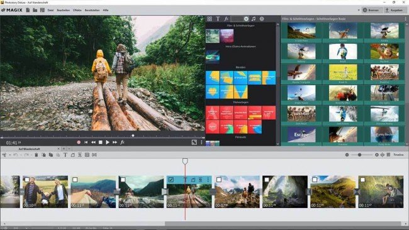Screen dimensions: 409x230
Task: Open the Datei menu
Action: click(x=50, y=10)
